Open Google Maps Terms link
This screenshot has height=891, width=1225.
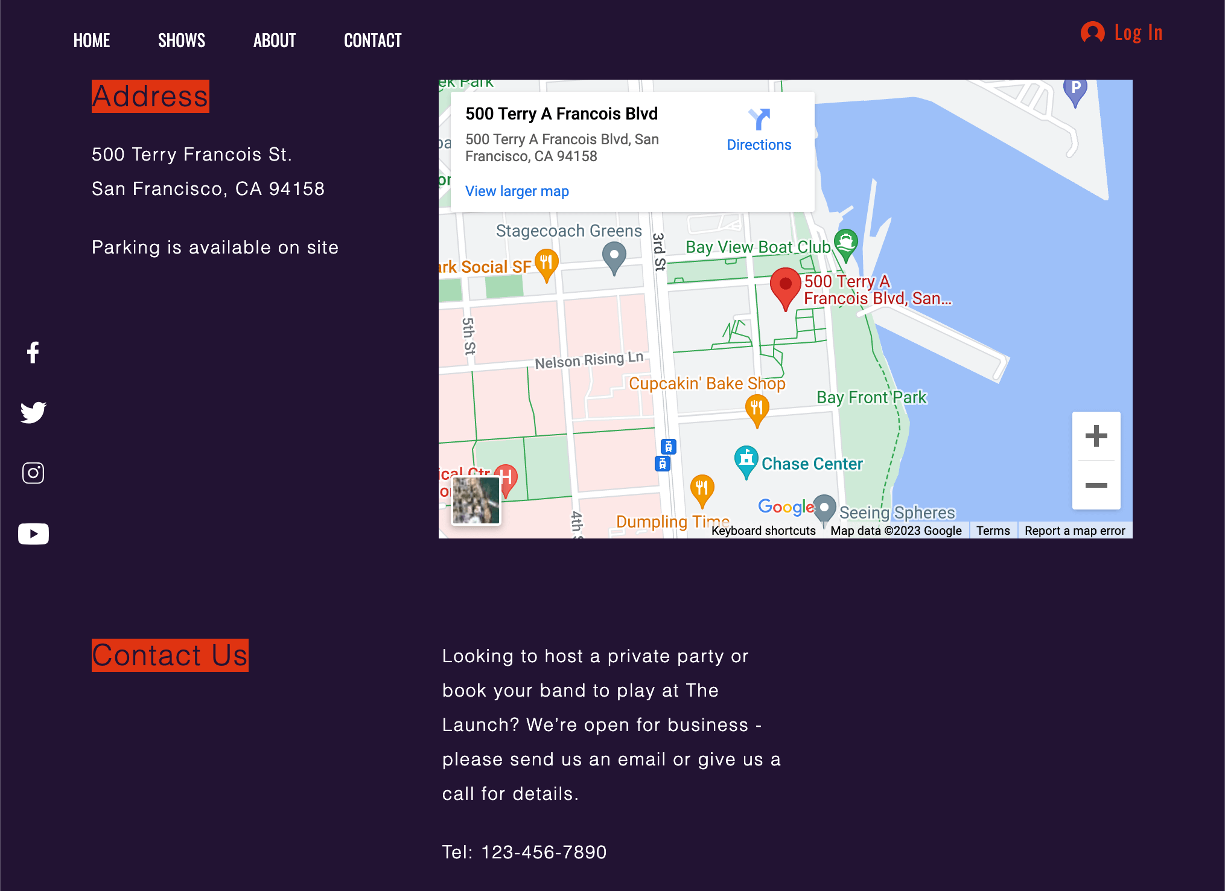(x=993, y=530)
